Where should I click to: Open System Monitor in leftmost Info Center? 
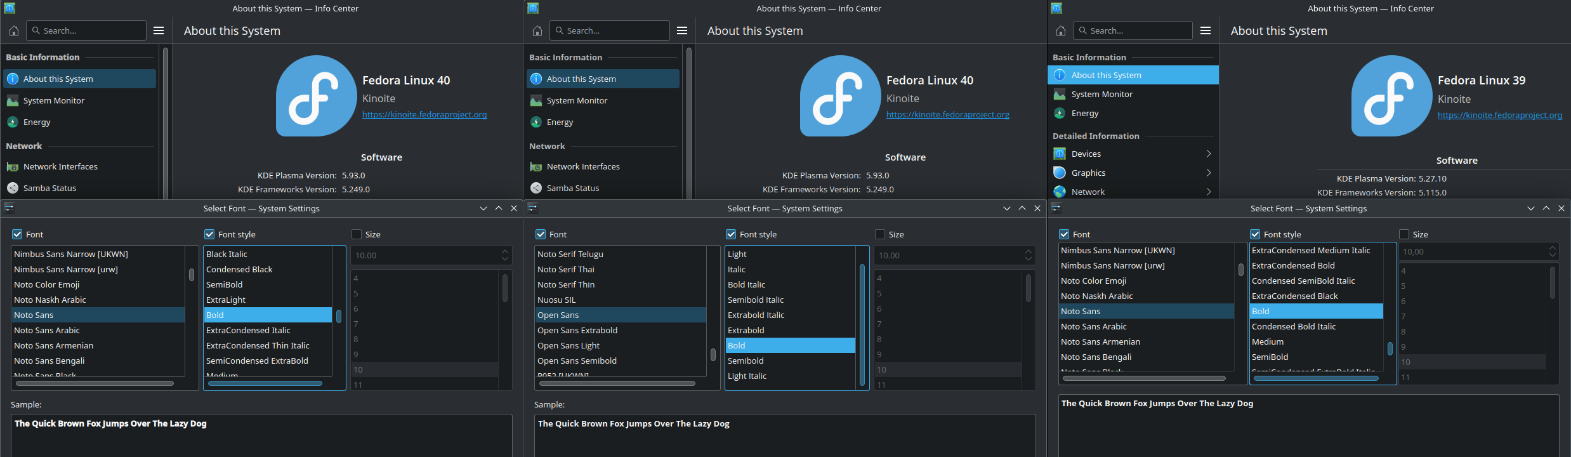tap(80, 100)
